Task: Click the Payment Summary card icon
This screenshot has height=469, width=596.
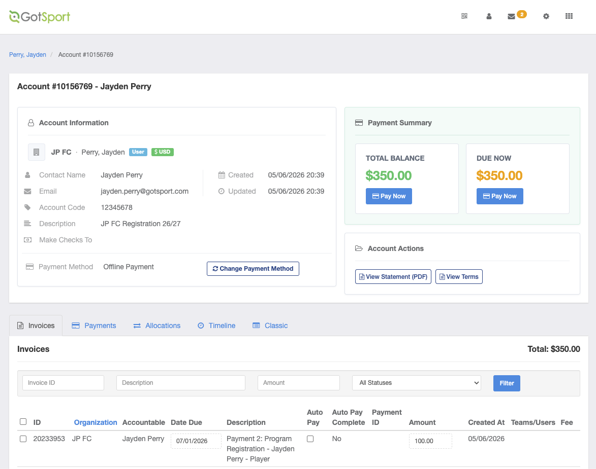Action: point(359,123)
